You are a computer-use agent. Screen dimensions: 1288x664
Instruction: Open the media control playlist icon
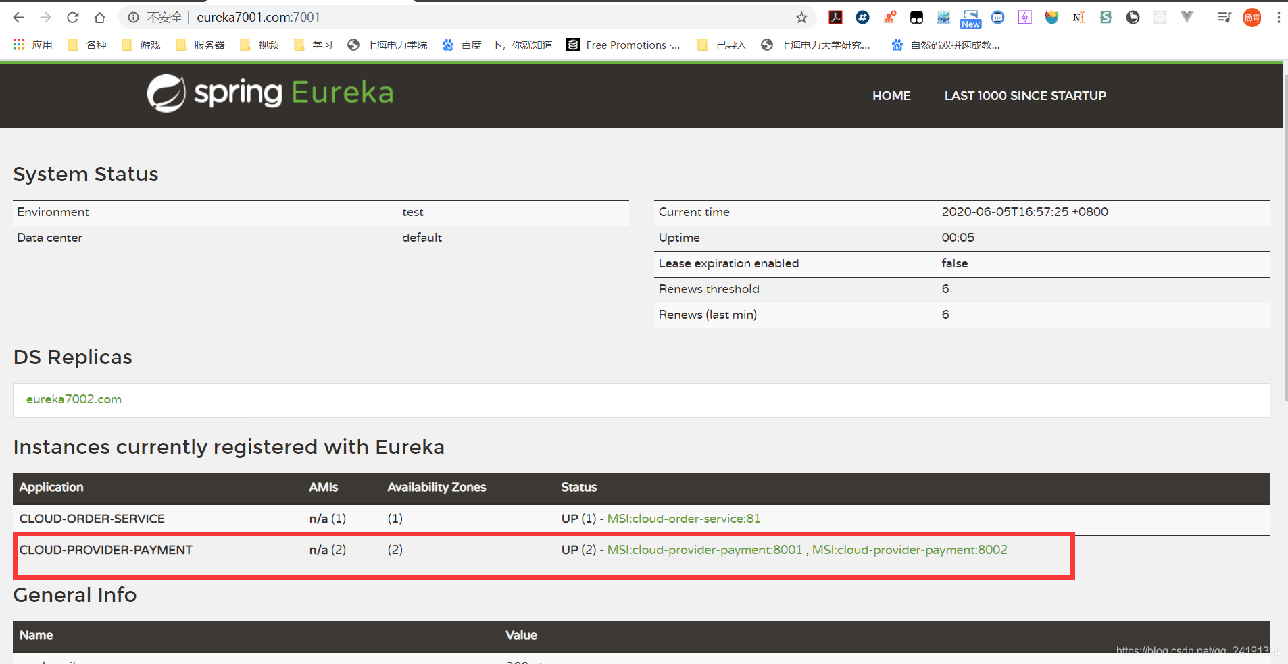click(x=1224, y=18)
